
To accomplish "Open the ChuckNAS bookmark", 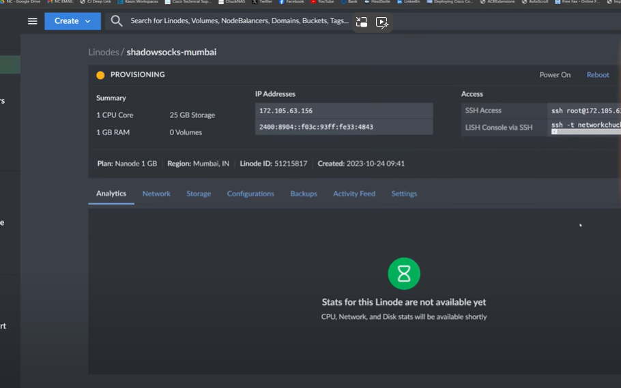I will [x=232, y=1].
